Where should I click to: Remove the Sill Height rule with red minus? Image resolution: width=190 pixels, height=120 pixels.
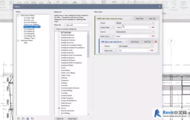[x=152, y=50]
